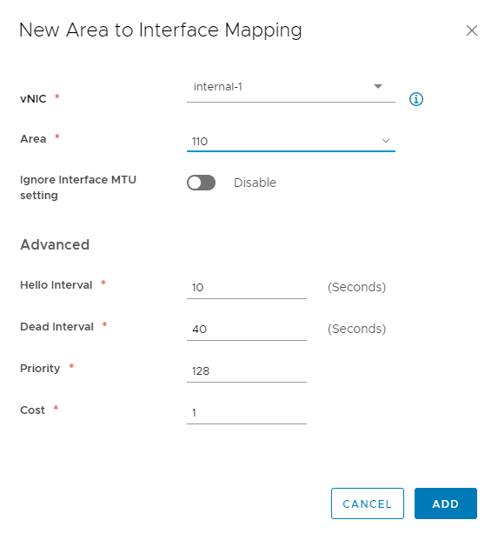Close the New Area to Interface Mapping dialog

tap(472, 30)
